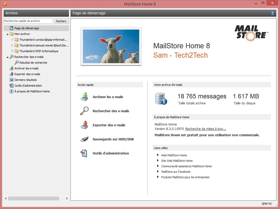This screenshot has width=280, height=209.
Task: Click arrow beside Communauté assistance MailStore Home
Action: tap(158, 166)
